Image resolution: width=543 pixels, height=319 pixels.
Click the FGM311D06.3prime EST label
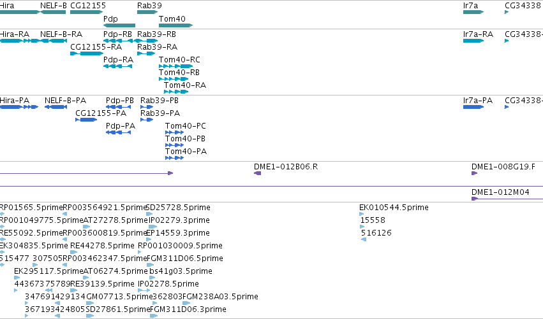(188, 310)
